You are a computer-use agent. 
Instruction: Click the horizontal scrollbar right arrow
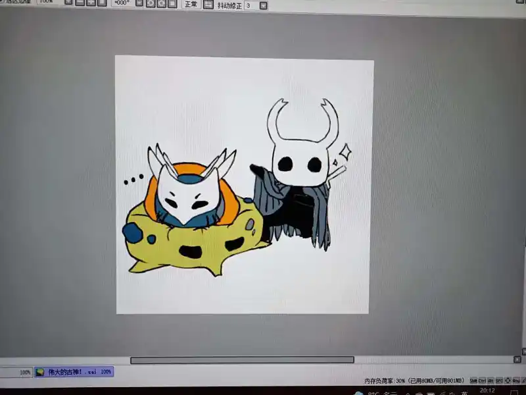pos(517,359)
